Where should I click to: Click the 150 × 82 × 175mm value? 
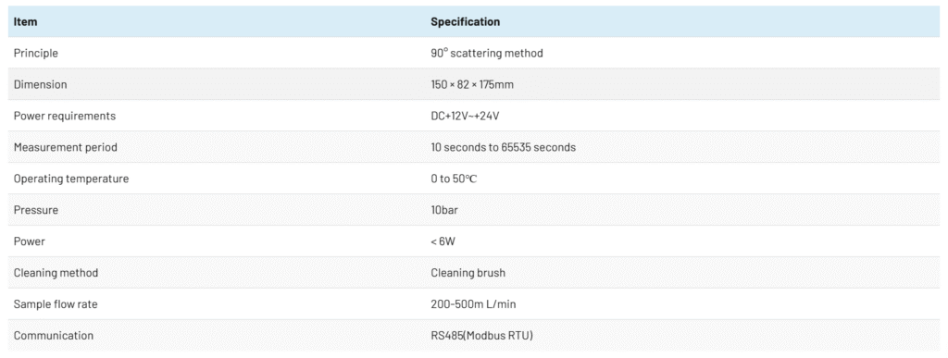[x=471, y=84]
